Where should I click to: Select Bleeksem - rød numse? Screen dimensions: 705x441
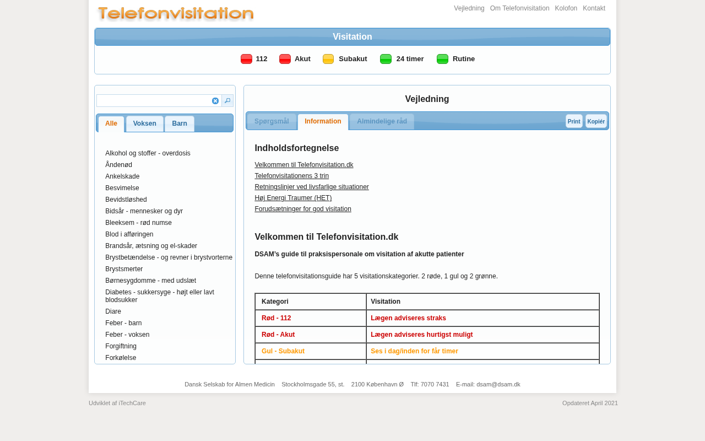(x=138, y=223)
